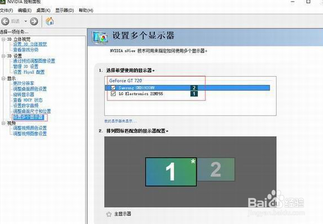Select 旋转显示器 in the task tree

(x=23, y=94)
